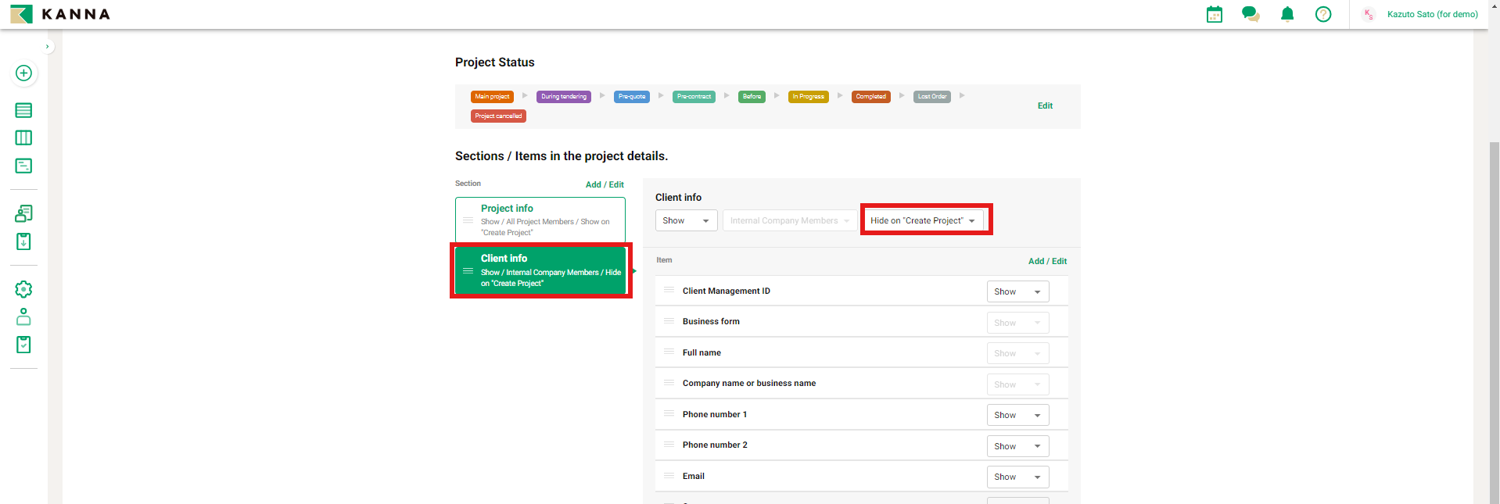Select the Project info section
Image resolution: width=1500 pixels, height=504 pixels.
(540, 220)
